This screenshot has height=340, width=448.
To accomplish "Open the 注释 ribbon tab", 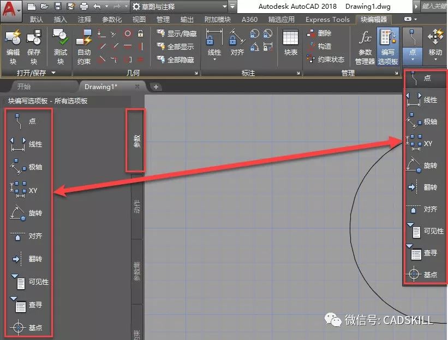I will click(x=84, y=20).
